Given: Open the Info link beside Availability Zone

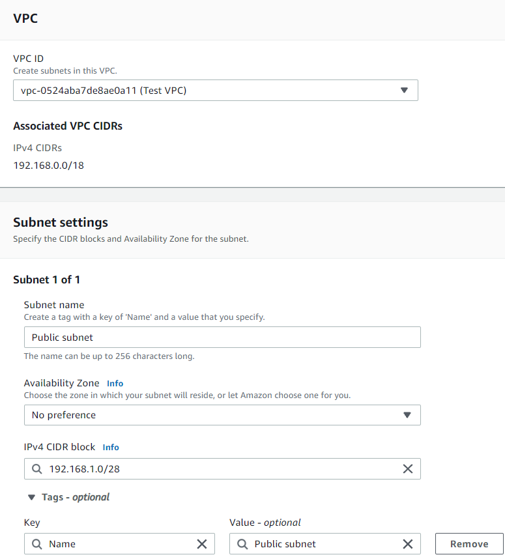Looking at the screenshot, I should [115, 383].
